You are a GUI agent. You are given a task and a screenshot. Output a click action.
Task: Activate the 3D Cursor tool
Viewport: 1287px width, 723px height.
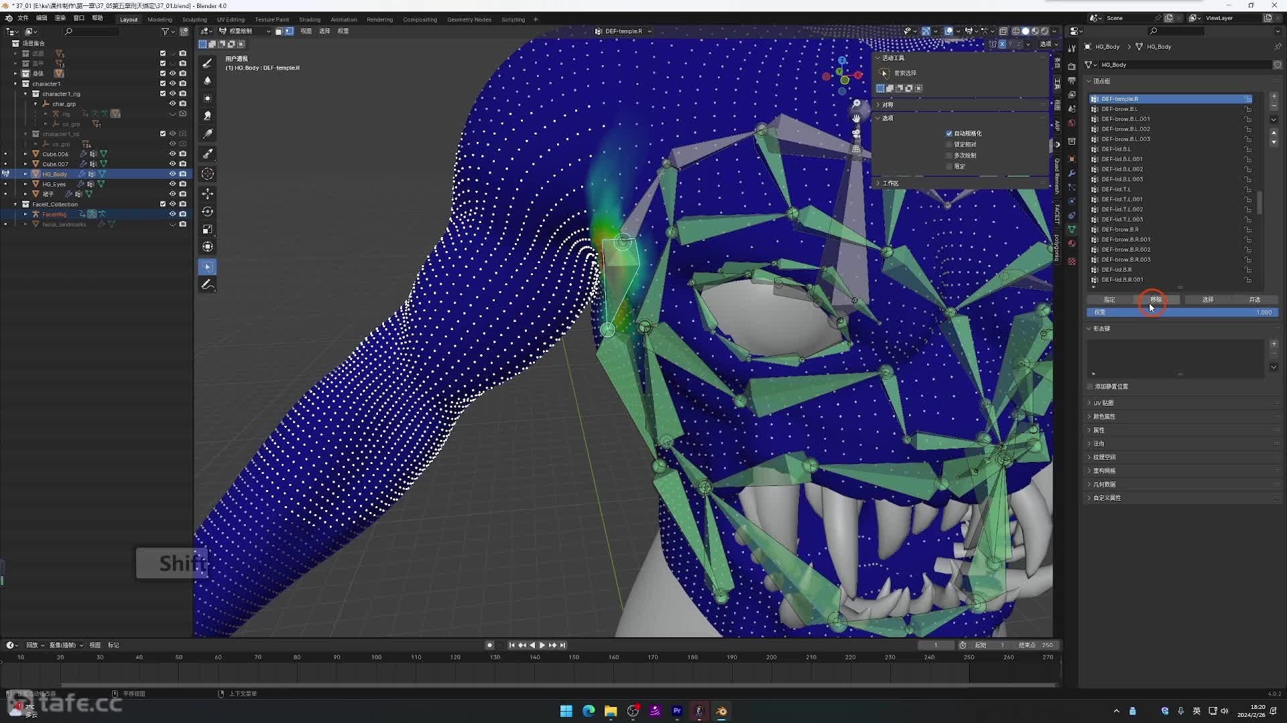coord(208,174)
